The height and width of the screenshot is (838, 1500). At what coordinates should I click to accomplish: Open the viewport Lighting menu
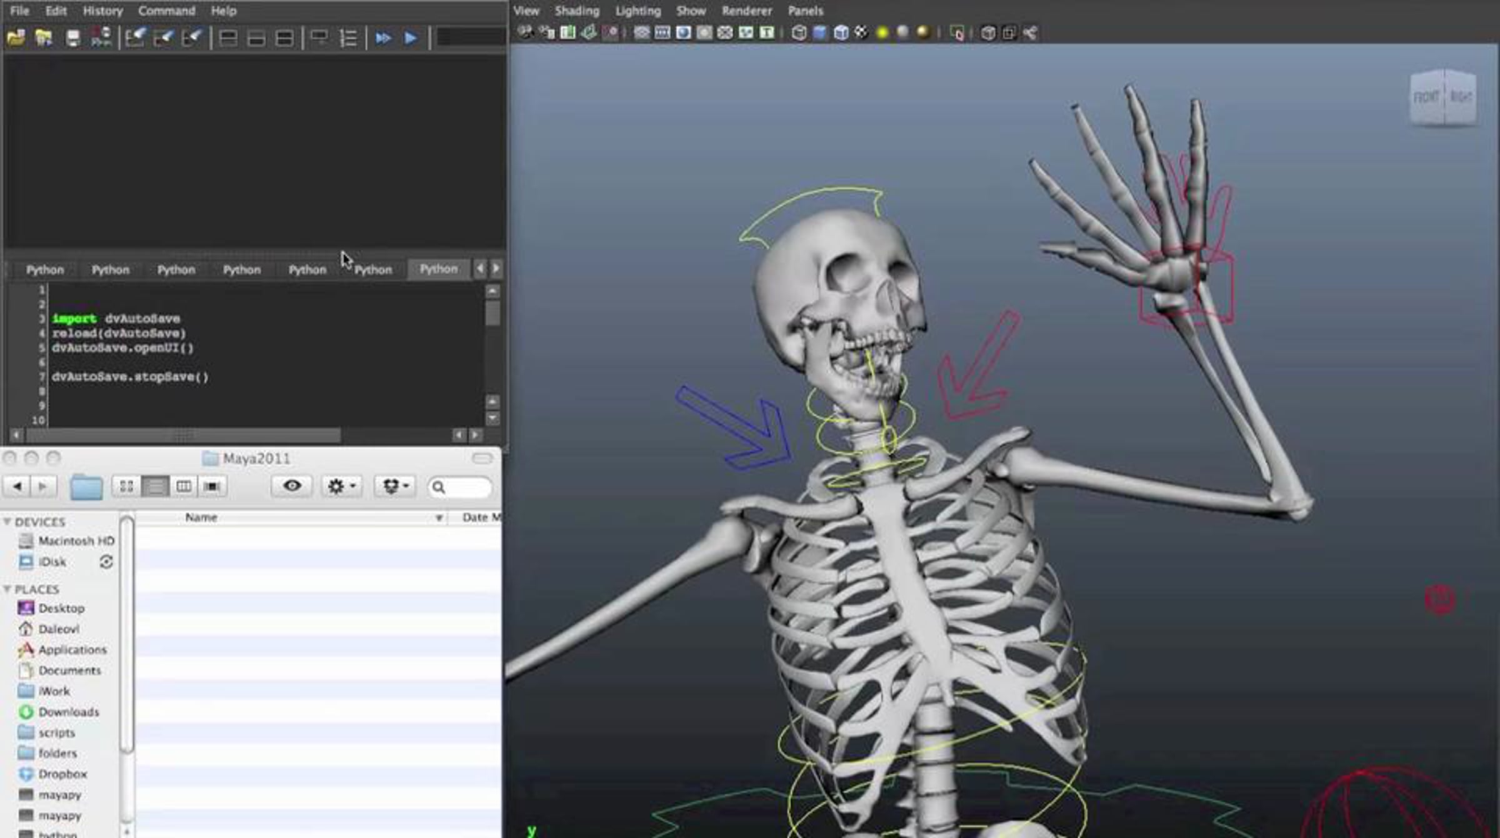pyautogui.click(x=638, y=11)
